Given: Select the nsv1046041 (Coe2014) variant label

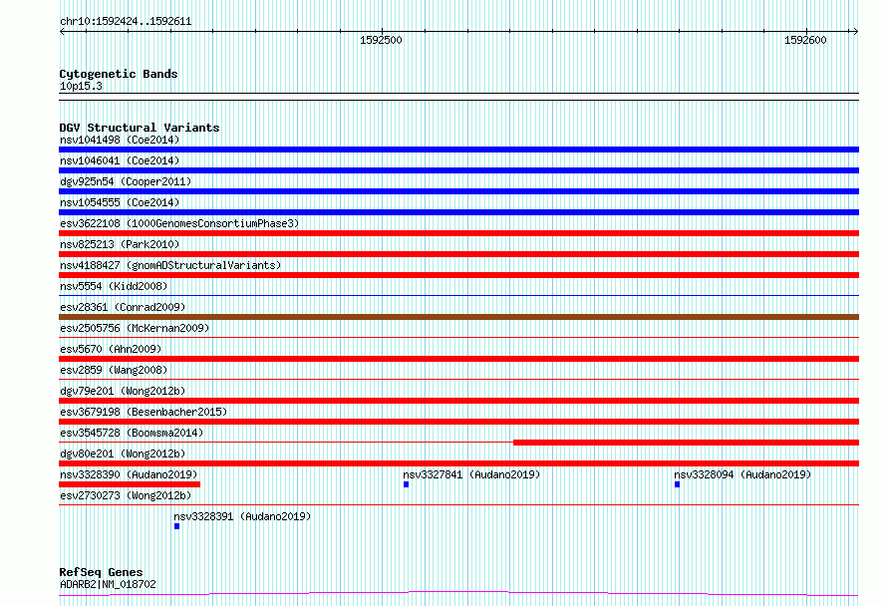Looking at the screenshot, I should (120, 160).
